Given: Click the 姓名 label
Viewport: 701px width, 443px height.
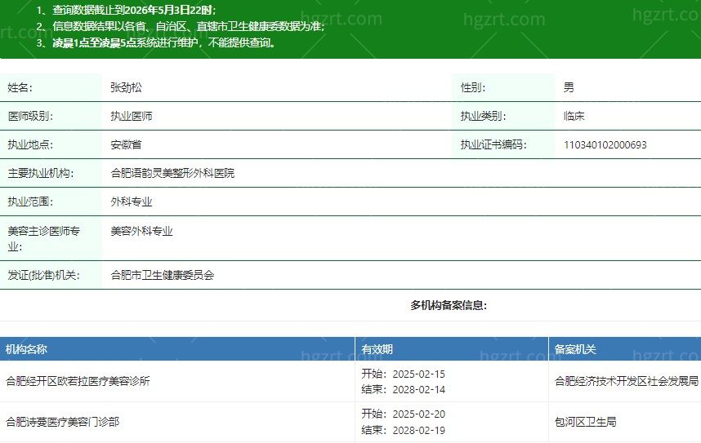Looking at the screenshot, I should click(x=20, y=87).
